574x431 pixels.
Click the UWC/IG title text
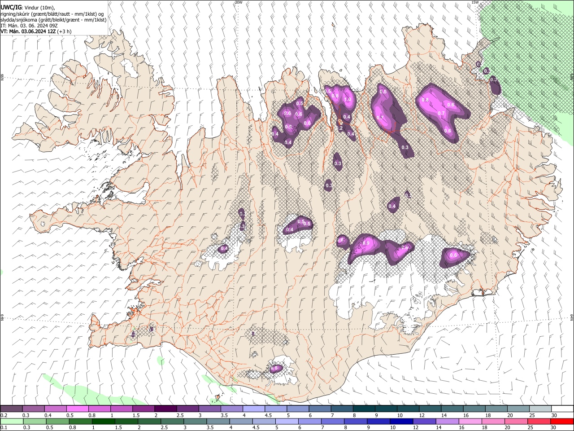tap(11, 7)
